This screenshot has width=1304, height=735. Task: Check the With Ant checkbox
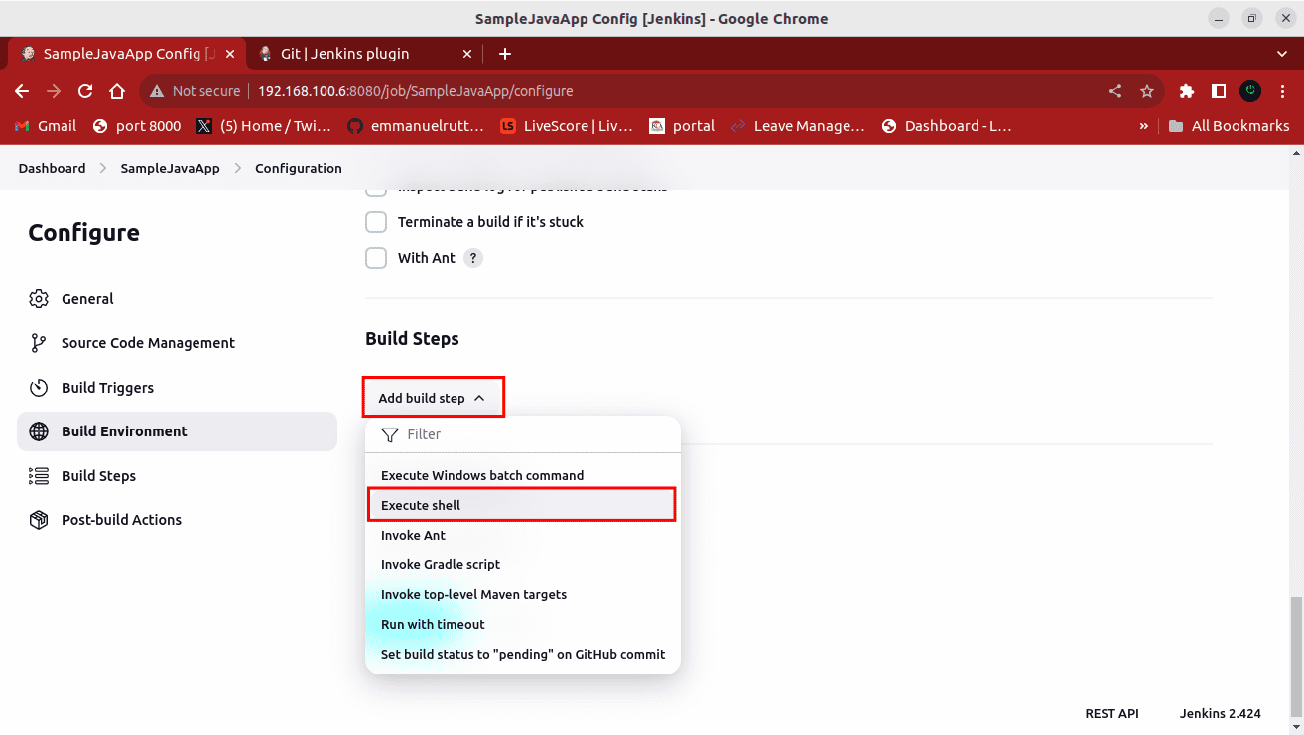click(376, 258)
